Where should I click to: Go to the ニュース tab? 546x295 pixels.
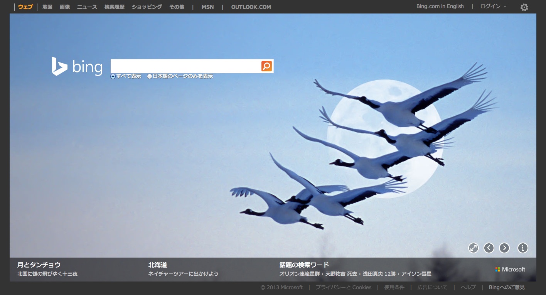(x=87, y=7)
